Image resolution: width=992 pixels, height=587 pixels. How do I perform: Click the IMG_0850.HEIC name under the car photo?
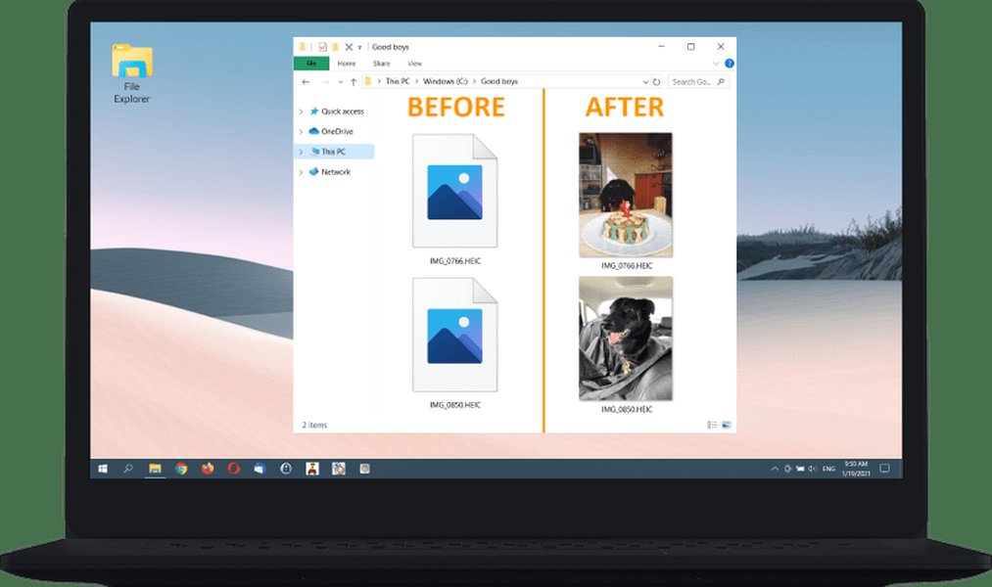(627, 410)
